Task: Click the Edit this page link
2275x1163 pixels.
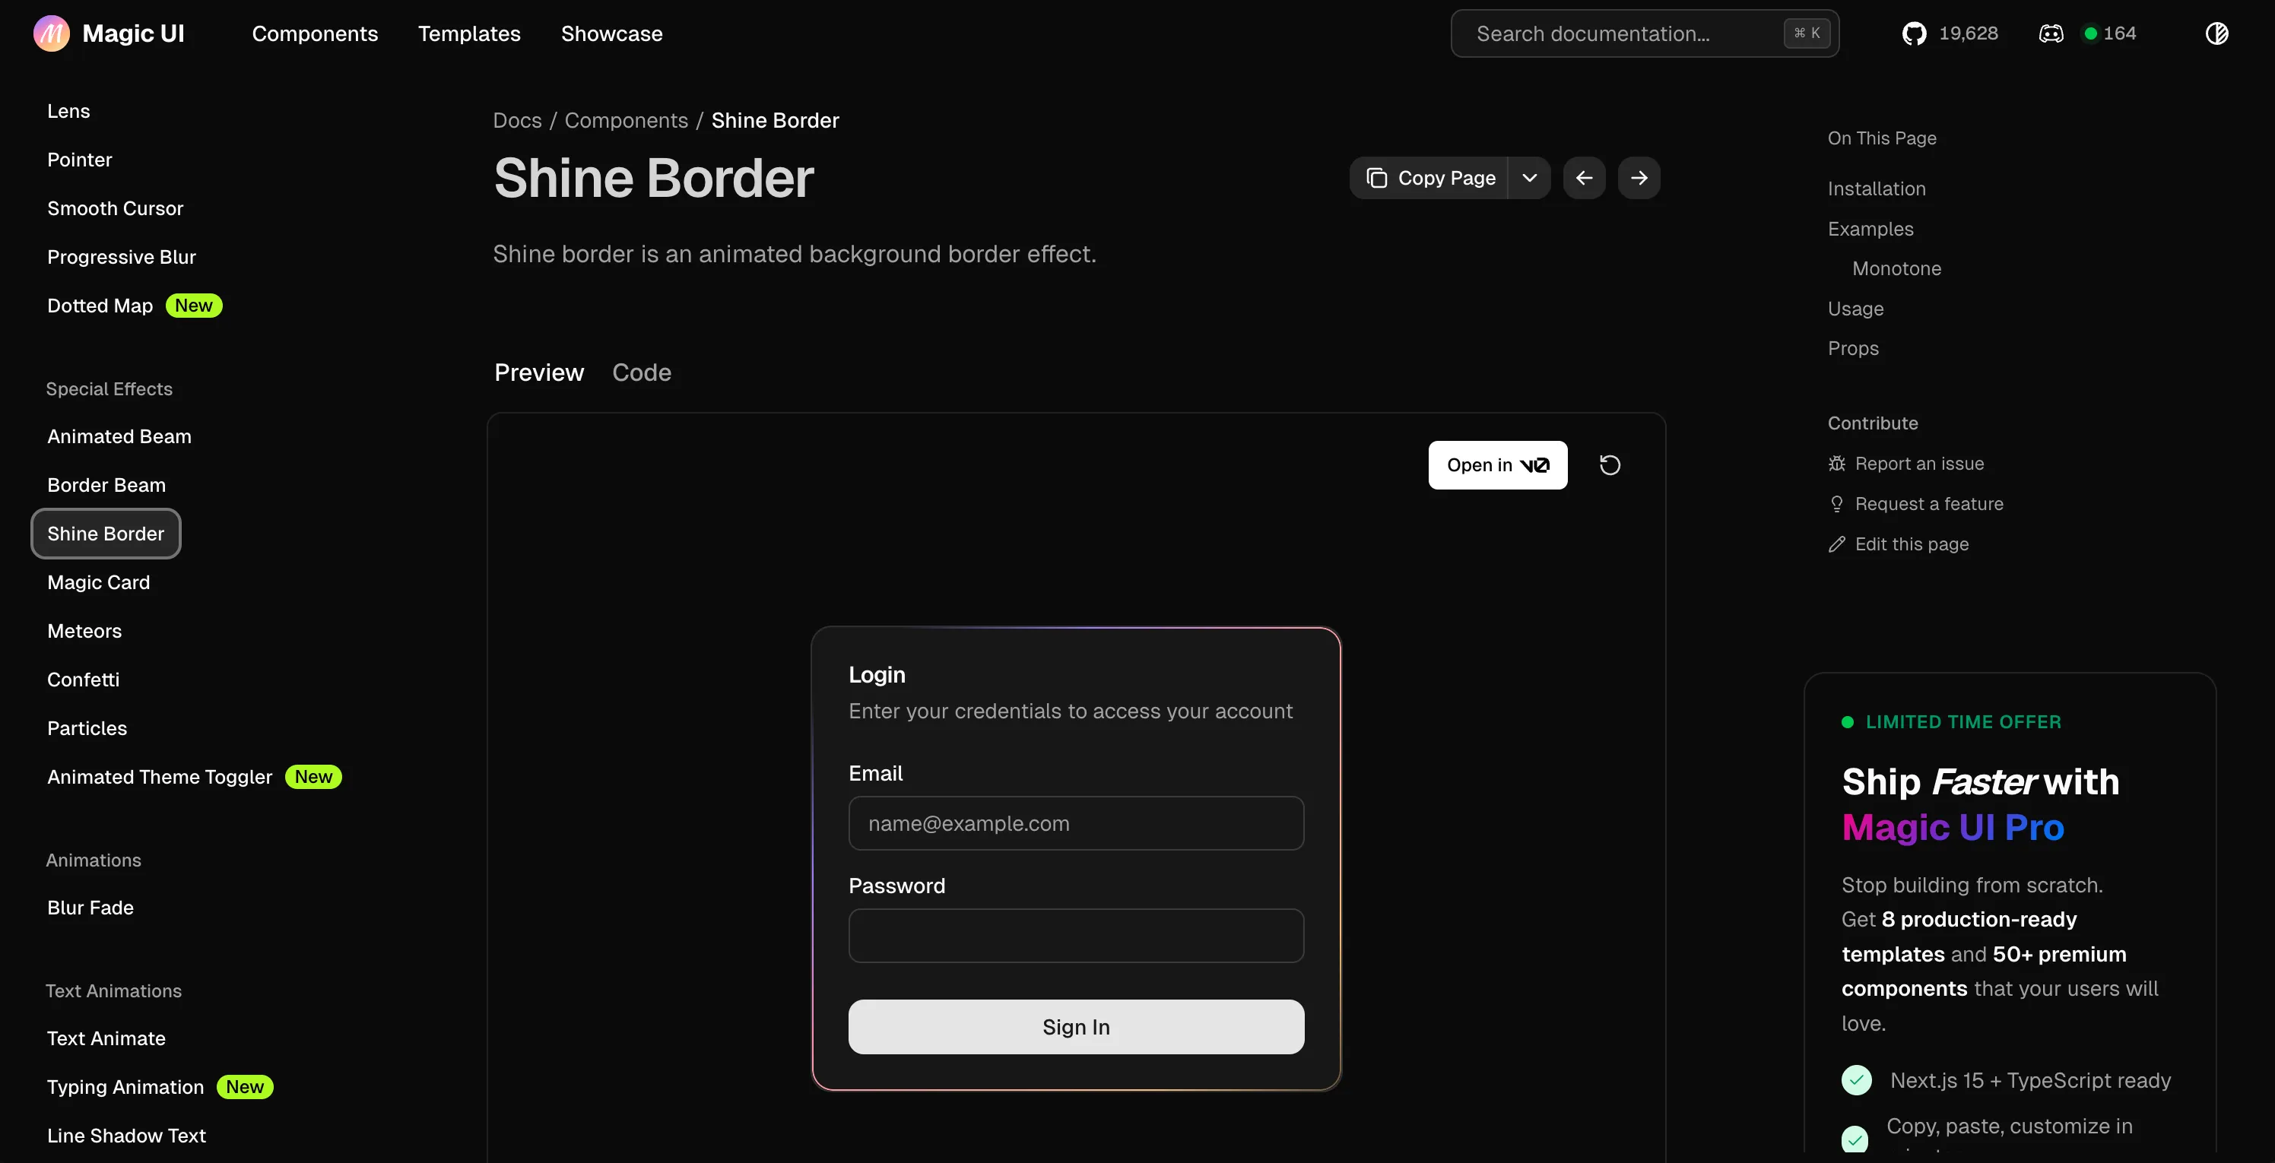Action: 1911,544
